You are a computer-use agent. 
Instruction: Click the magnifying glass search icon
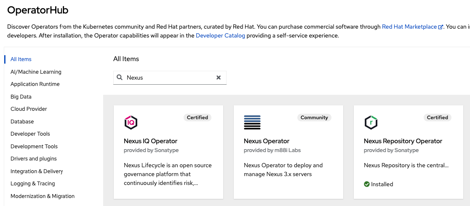(120, 78)
